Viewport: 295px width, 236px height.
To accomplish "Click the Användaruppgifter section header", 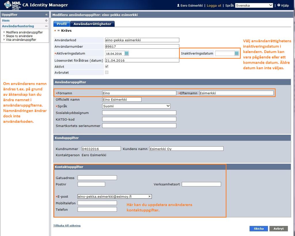I will point(172,82).
